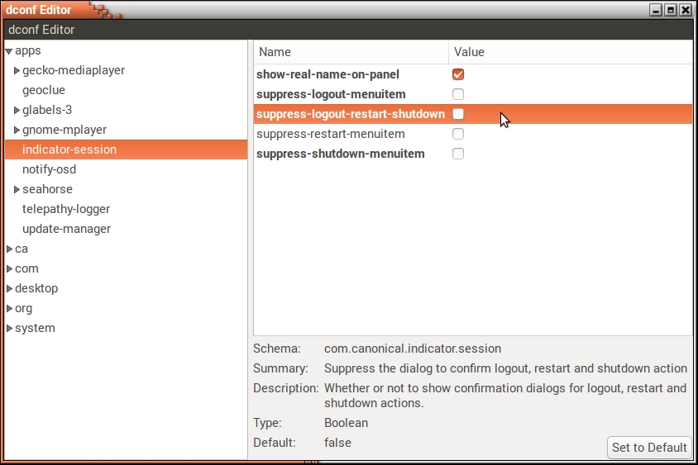The width and height of the screenshot is (698, 465).
Task: Maximize the dconf Editor window
Action: [671, 10]
